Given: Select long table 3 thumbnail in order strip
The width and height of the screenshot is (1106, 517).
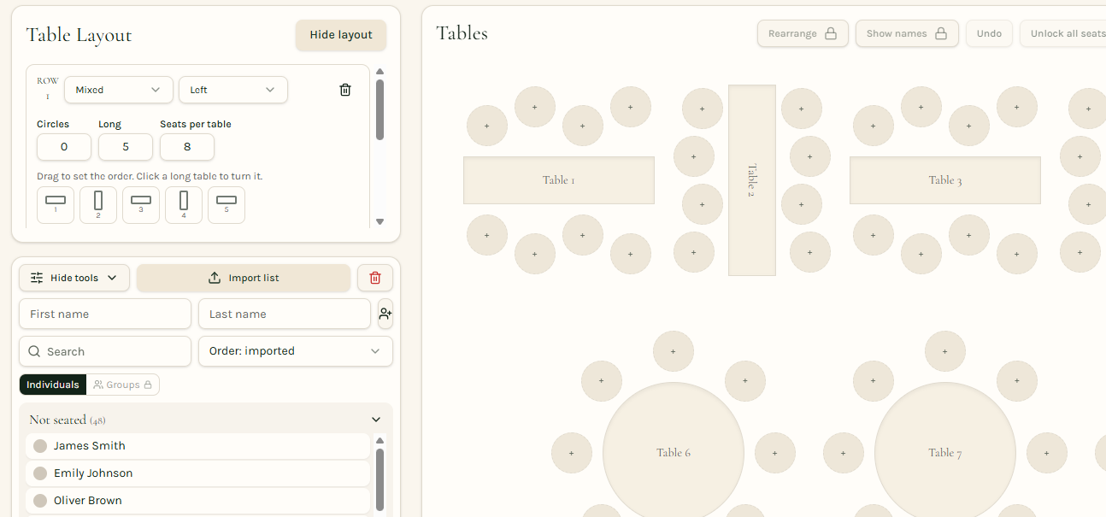Looking at the screenshot, I should click(x=141, y=205).
